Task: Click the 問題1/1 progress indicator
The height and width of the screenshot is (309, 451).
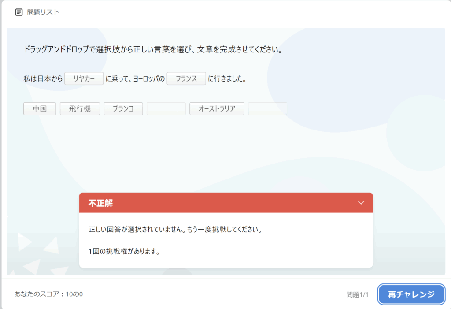Action: click(x=357, y=294)
